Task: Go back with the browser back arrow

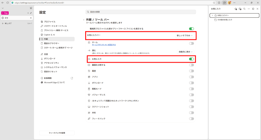Action: [x=3, y=3]
